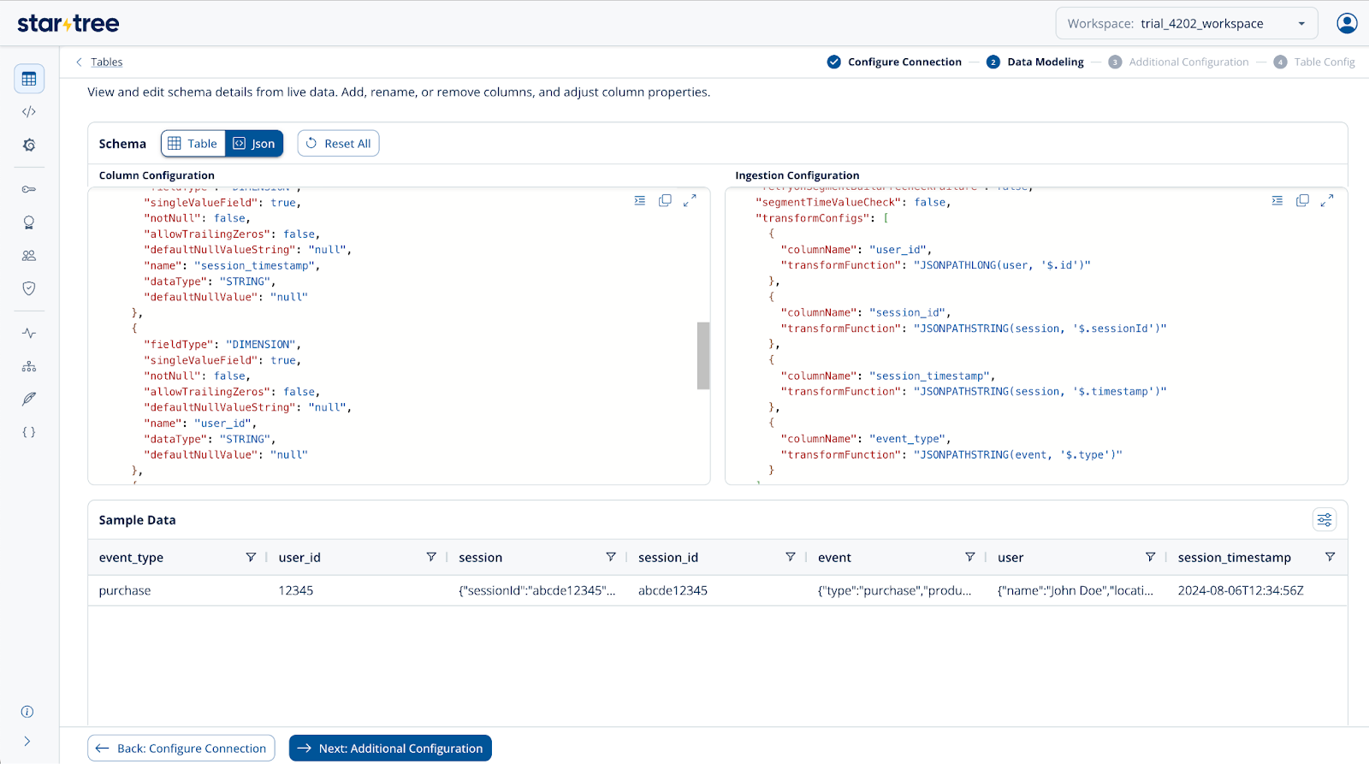Open the Tables icon in sidebar

tap(29, 79)
